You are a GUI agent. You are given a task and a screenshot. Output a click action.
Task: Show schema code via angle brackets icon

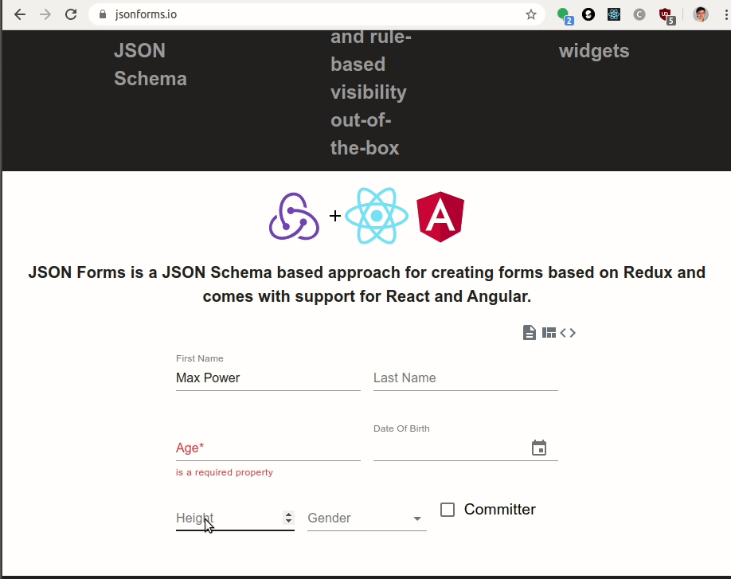pyautogui.click(x=568, y=333)
